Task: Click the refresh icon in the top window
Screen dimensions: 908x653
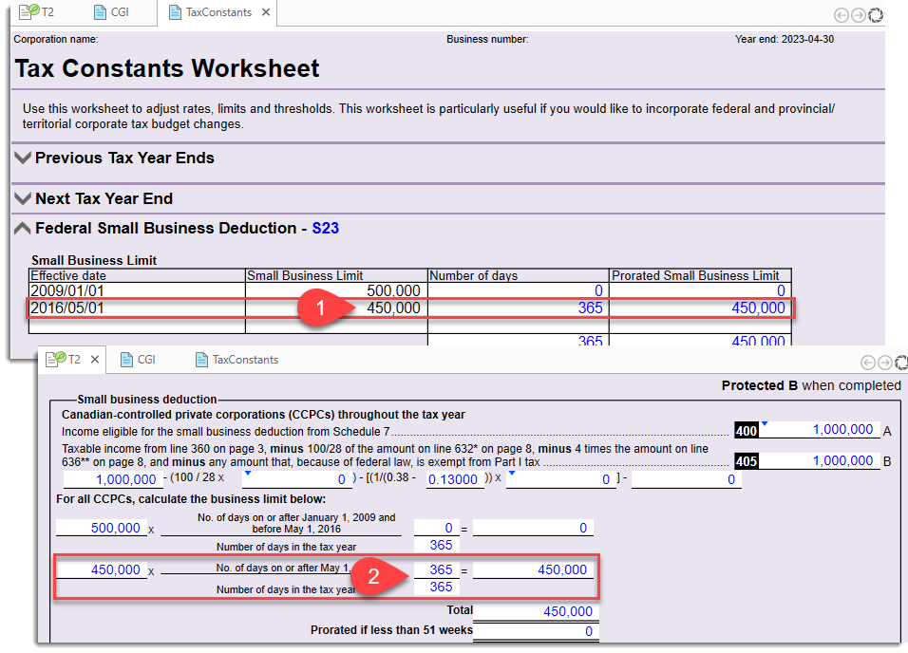Action: click(876, 15)
